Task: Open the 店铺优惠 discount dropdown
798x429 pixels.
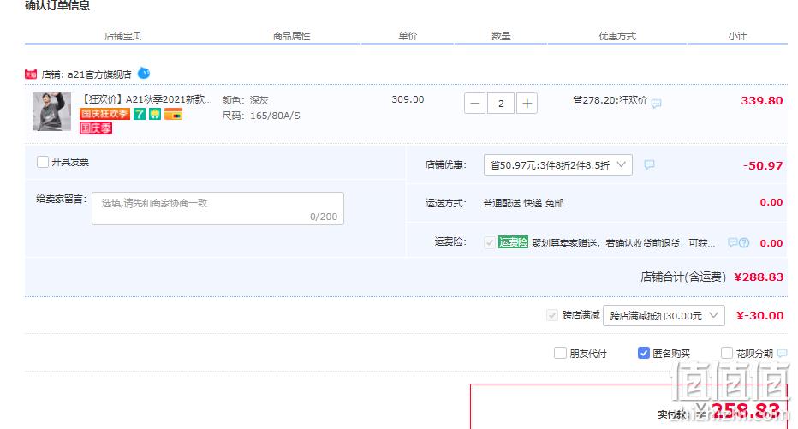Action: 557,165
